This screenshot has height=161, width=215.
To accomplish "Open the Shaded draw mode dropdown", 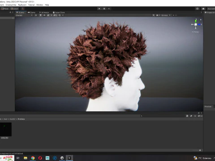I will pos(24,15).
